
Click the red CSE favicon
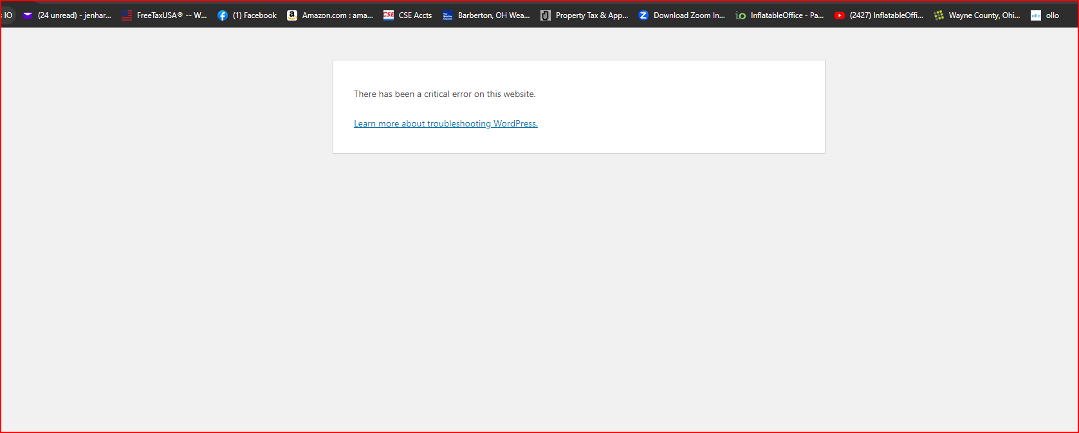click(389, 15)
